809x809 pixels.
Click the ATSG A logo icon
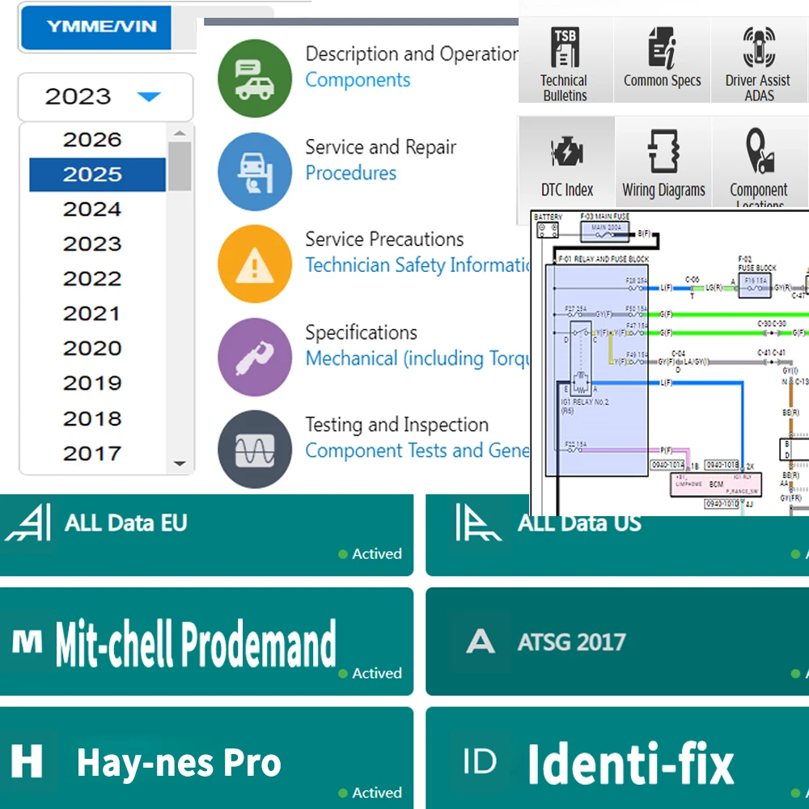(481, 642)
